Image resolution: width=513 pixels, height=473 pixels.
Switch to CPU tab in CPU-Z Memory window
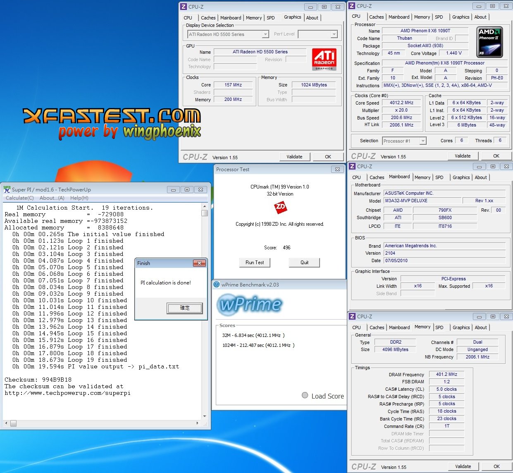[x=356, y=327]
